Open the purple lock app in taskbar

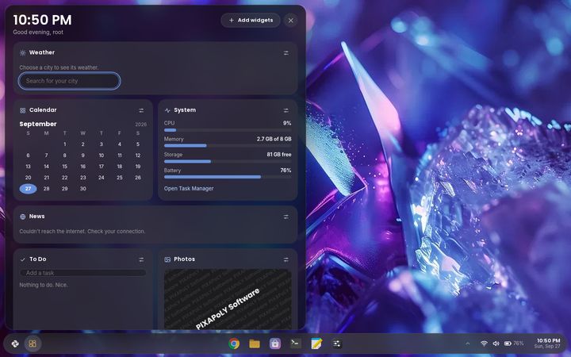pos(275,344)
